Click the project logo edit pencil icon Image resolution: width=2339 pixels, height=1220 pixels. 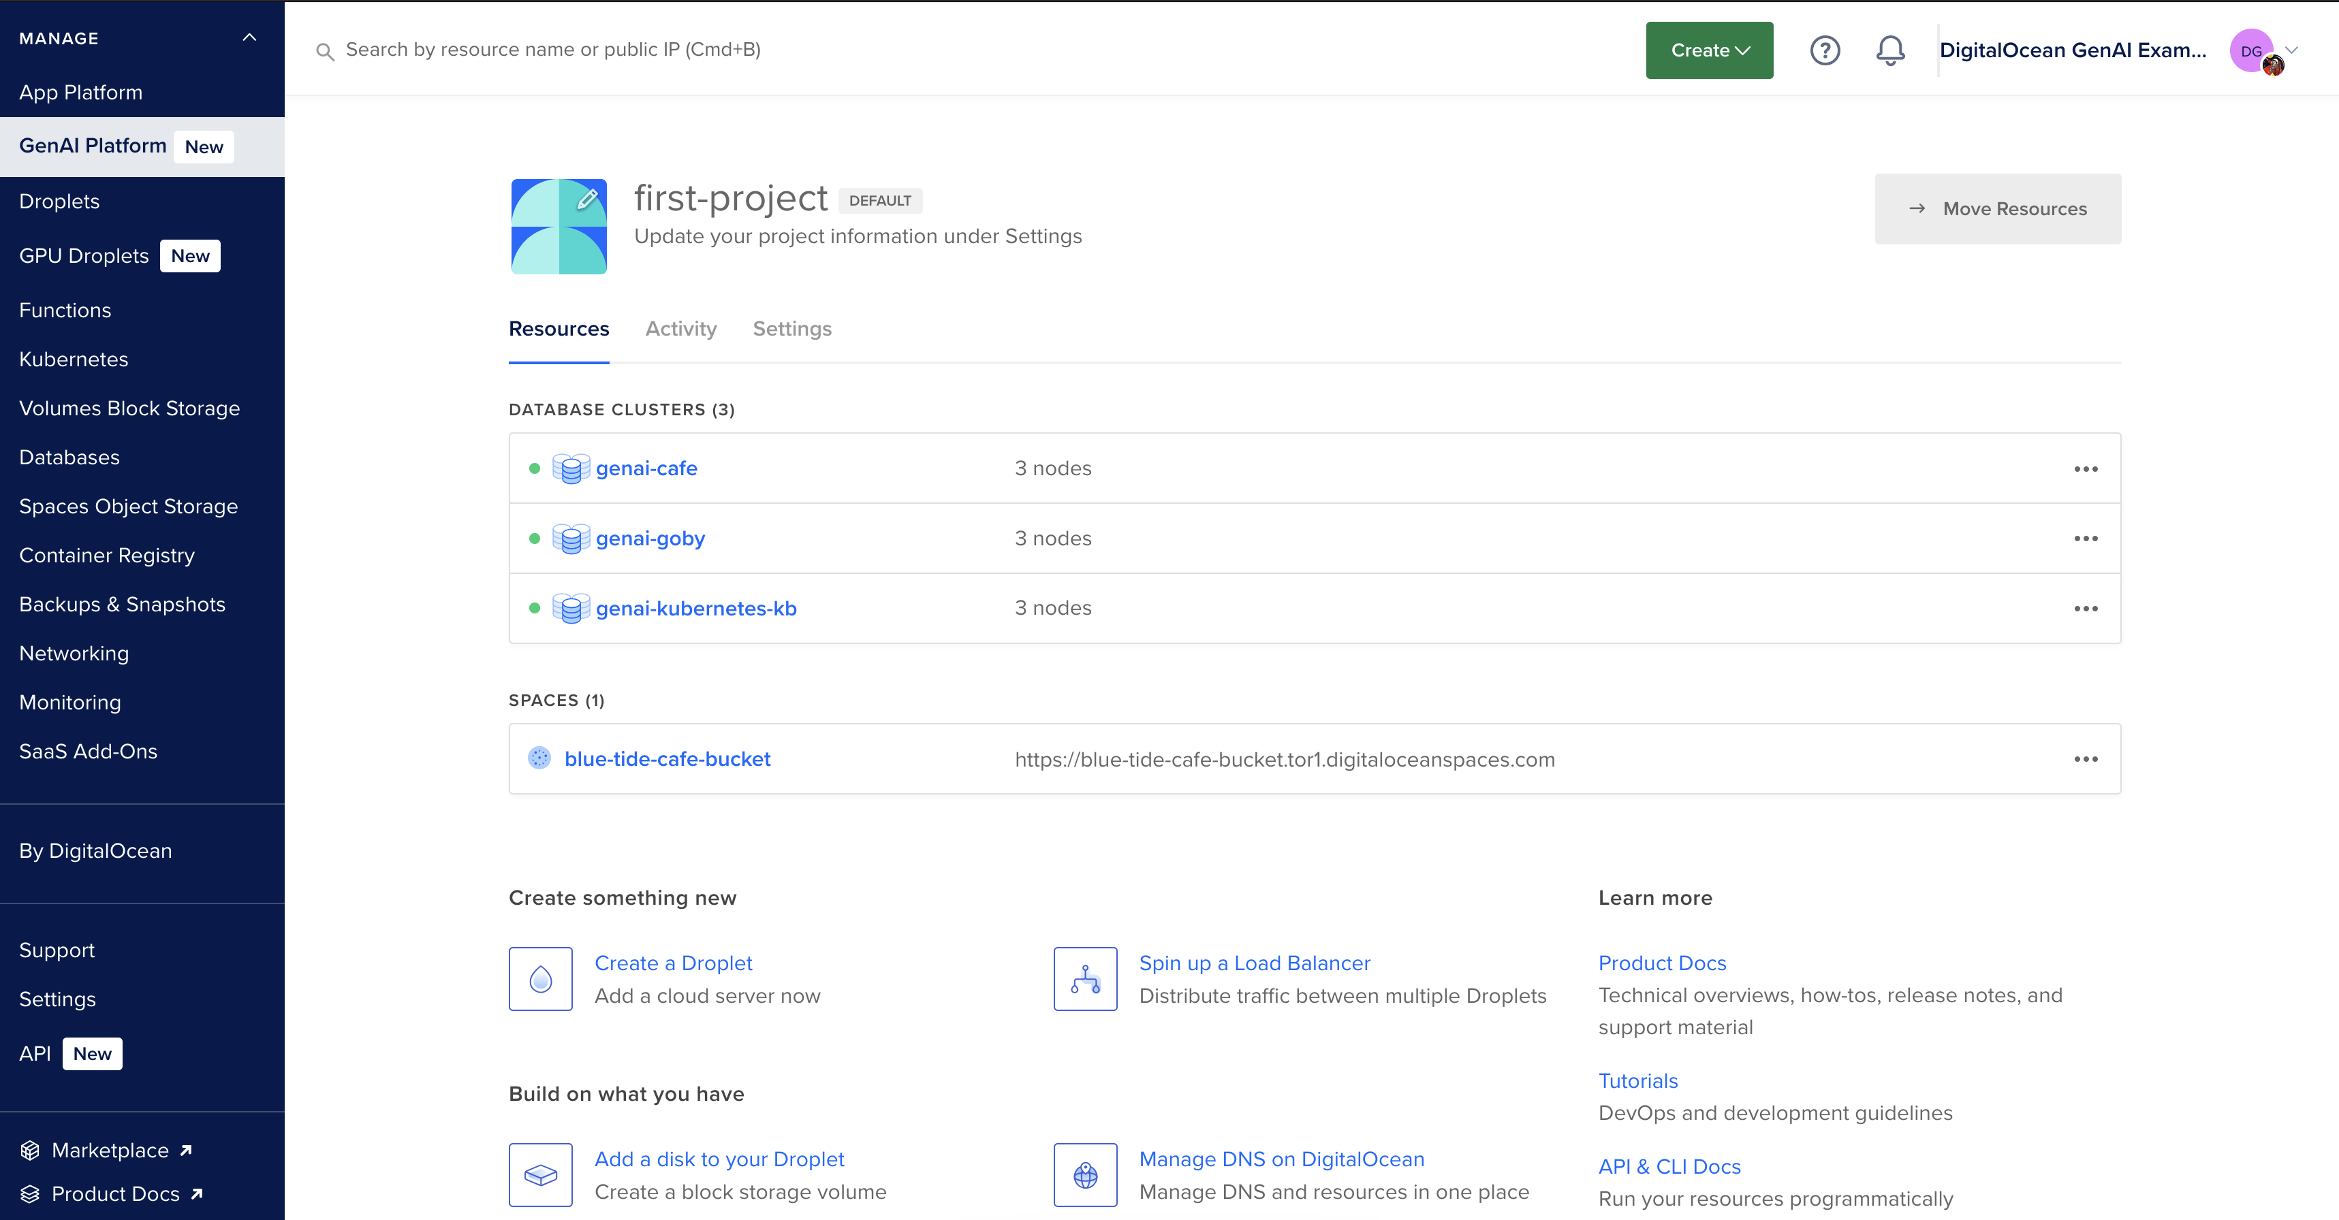pos(587,199)
